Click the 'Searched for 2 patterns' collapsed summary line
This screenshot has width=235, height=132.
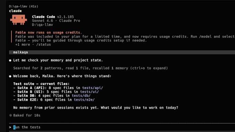point(91,68)
